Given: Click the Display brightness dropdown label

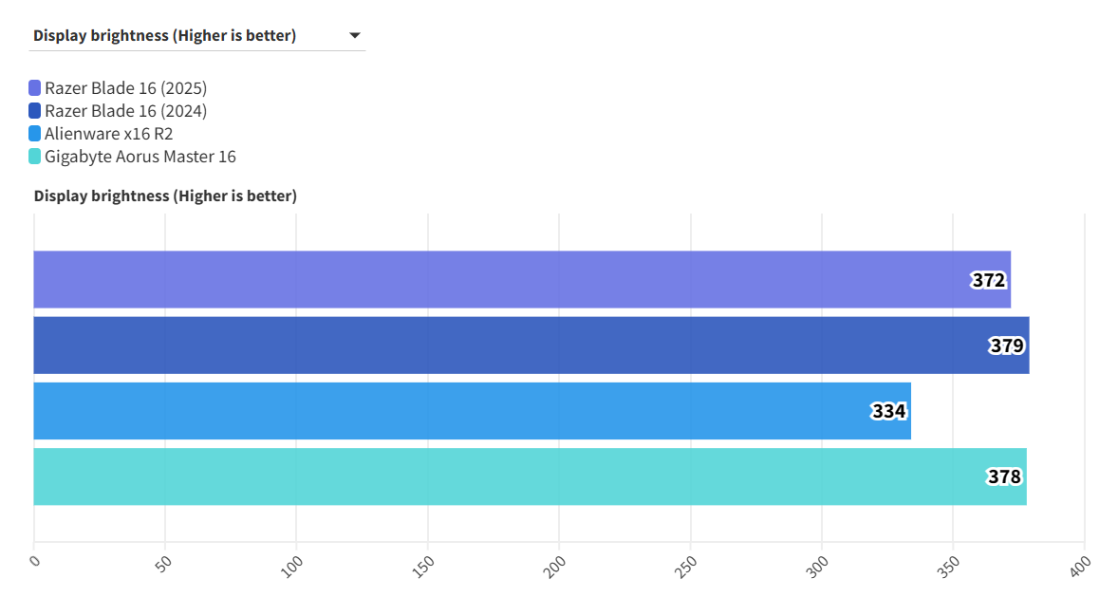Looking at the screenshot, I should click(164, 36).
